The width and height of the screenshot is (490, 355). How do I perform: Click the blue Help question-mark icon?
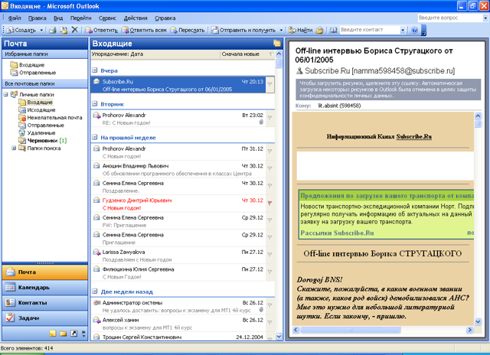pyautogui.click(x=414, y=31)
